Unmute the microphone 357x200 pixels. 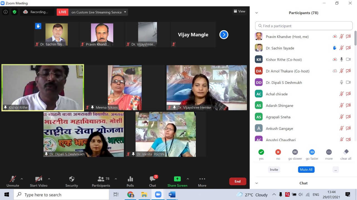13,181
